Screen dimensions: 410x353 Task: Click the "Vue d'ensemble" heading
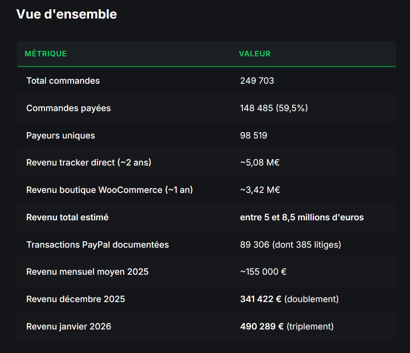click(x=66, y=14)
